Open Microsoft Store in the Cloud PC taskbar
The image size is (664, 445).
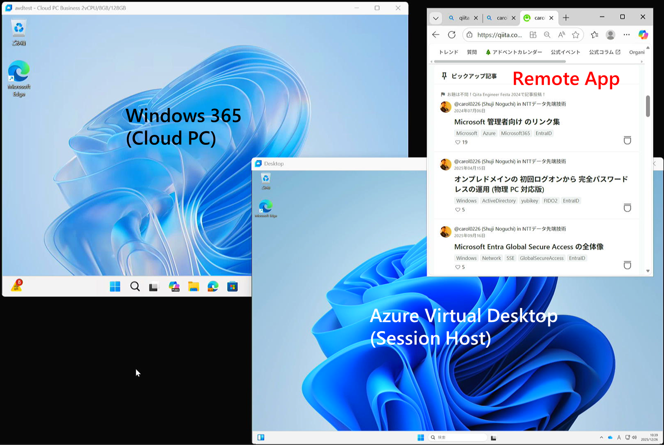point(232,286)
